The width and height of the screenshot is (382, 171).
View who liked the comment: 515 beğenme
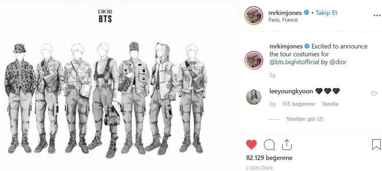pos(299,104)
